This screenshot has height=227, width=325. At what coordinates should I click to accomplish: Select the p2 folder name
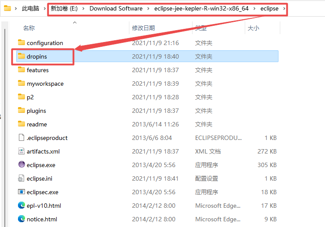coord(30,97)
